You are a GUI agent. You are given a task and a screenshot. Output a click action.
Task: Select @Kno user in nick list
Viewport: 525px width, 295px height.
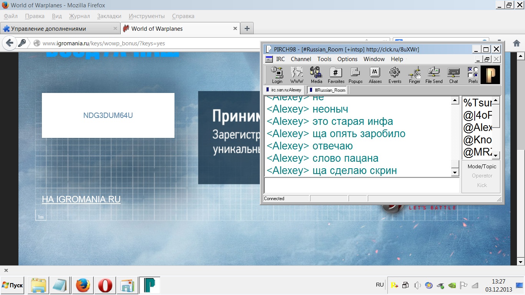477,140
